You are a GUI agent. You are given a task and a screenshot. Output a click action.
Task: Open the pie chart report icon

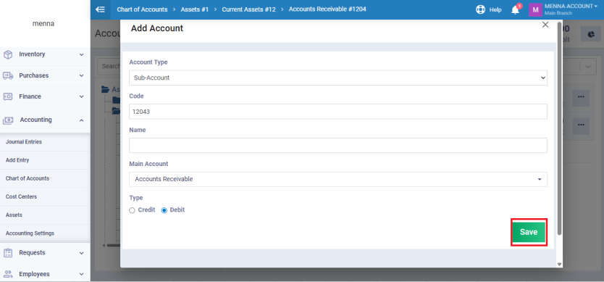coord(591,35)
